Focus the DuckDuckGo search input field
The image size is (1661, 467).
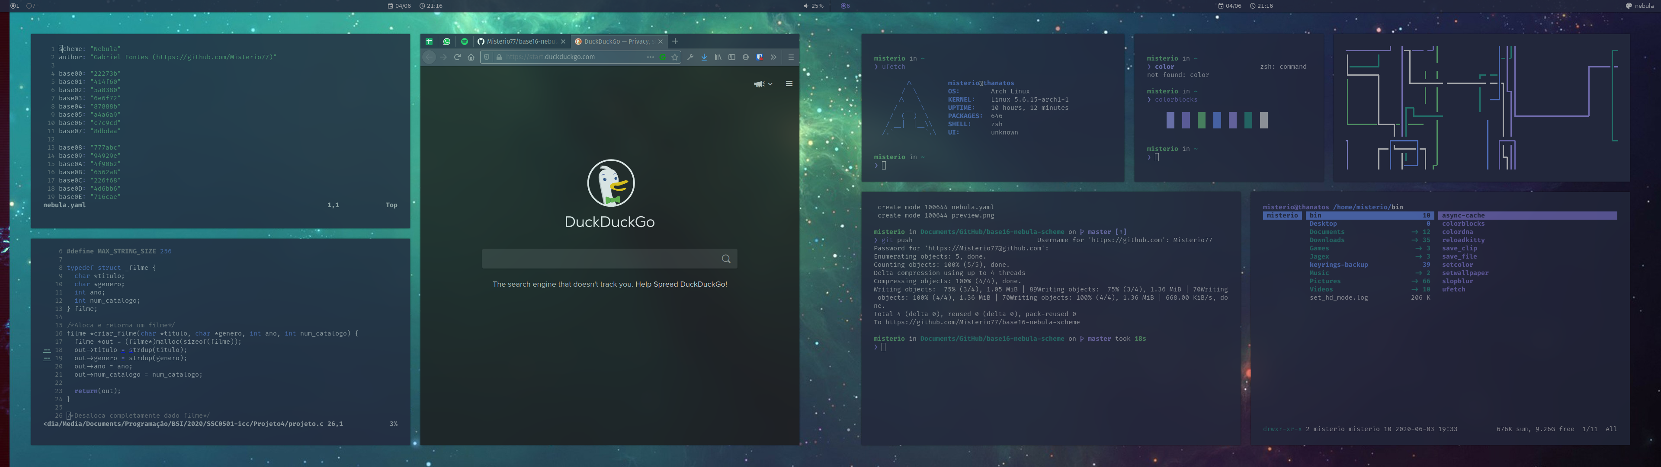pos(600,259)
